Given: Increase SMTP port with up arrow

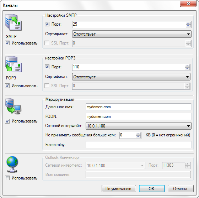Looking at the screenshot, I should point(188,23).
